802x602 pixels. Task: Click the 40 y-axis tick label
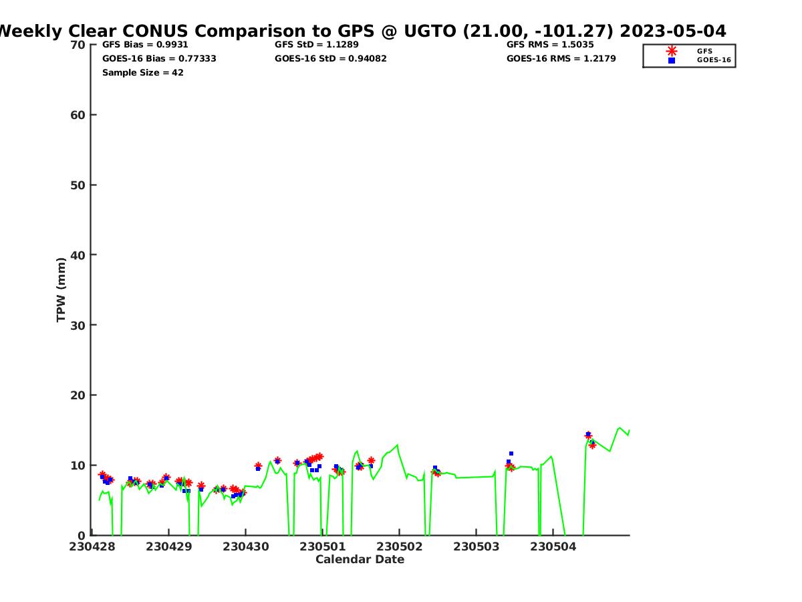78,255
